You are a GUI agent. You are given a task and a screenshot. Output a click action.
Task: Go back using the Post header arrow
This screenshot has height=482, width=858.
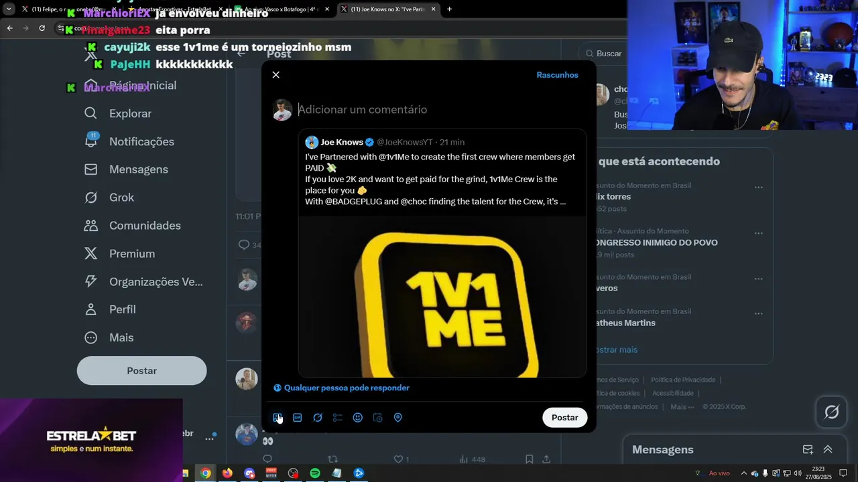click(x=241, y=54)
